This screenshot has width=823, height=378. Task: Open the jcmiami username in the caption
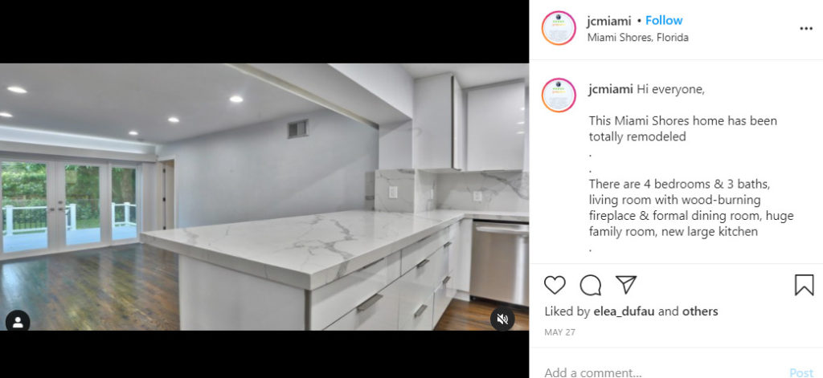(611, 90)
